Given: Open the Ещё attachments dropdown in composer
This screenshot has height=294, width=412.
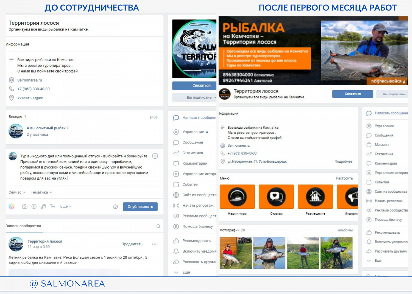Looking at the screenshot, I should point(66,206).
